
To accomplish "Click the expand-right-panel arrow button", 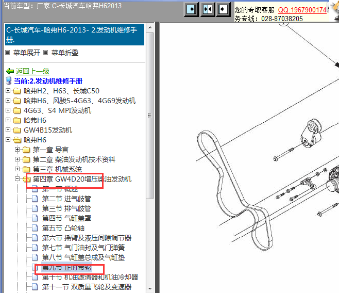I will coord(191,9).
